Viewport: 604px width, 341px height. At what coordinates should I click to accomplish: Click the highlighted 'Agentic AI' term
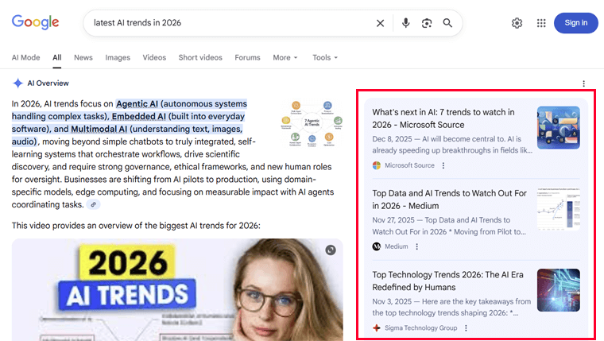point(137,104)
